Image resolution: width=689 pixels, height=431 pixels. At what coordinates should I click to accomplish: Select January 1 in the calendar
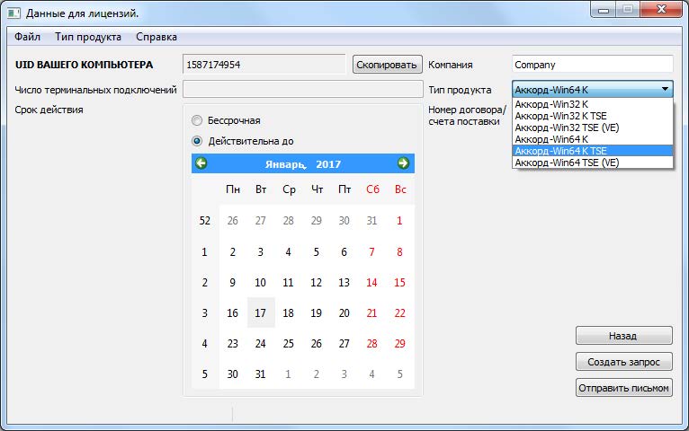click(x=399, y=221)
